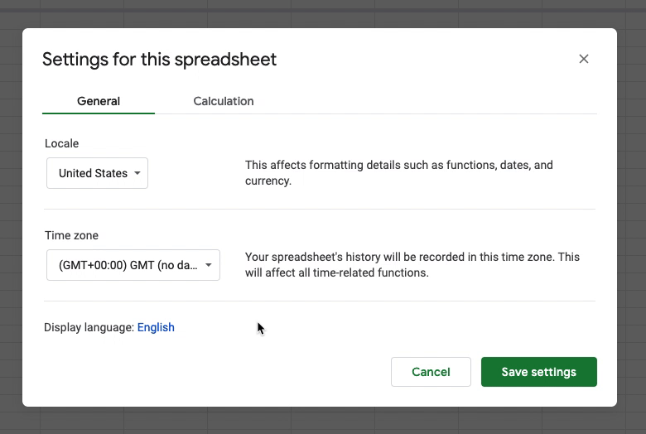The image size is (646, 434).
Task: Close the spreadsheet settings dialog with X
Action: click(x=583, y=59)
